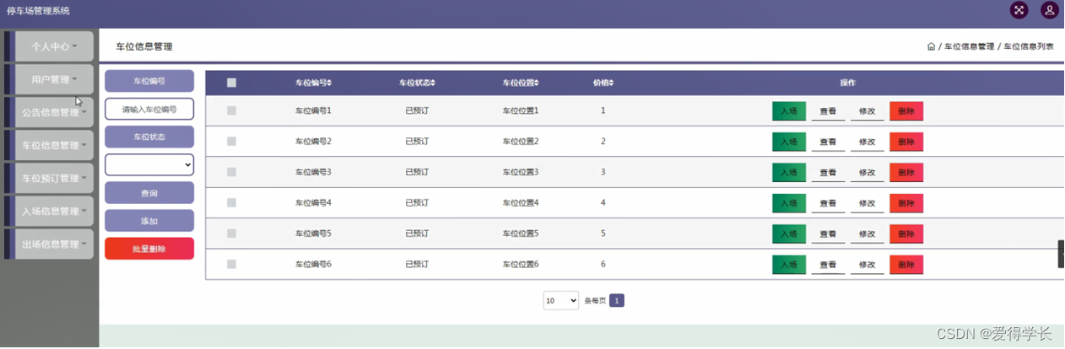Click 修改 for 车位编号3

click(x=867, y=172)
